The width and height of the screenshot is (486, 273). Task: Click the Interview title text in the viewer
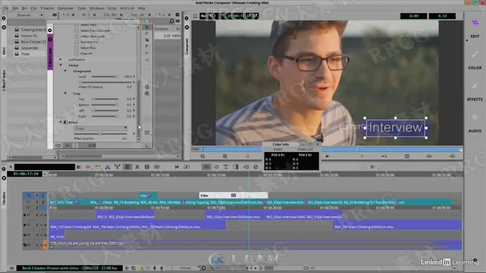point(396,128)
